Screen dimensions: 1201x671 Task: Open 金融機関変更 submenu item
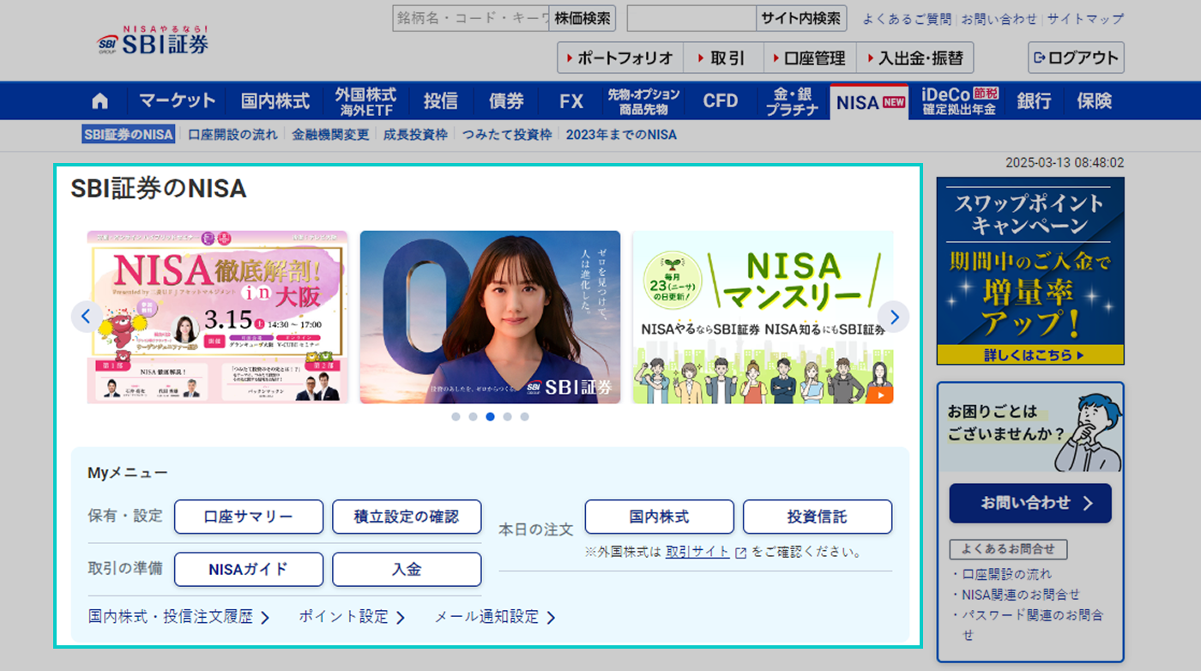[330, 135]
